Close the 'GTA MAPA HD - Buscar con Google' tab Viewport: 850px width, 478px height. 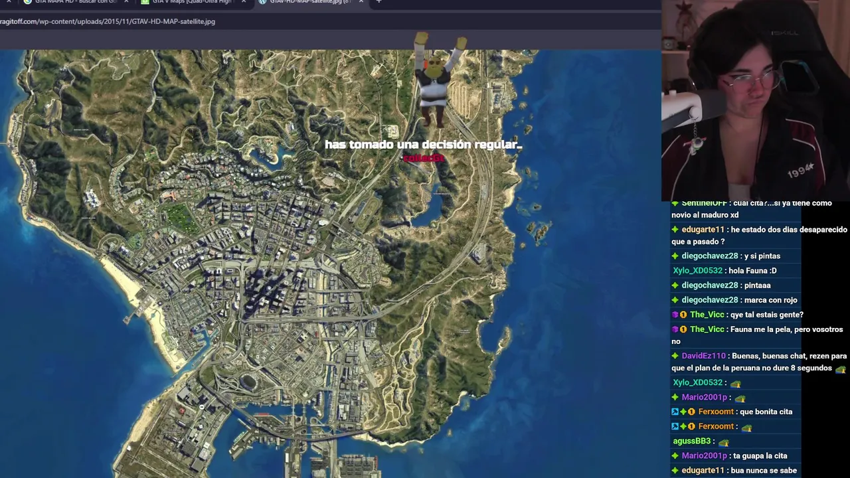coord(126,2)
